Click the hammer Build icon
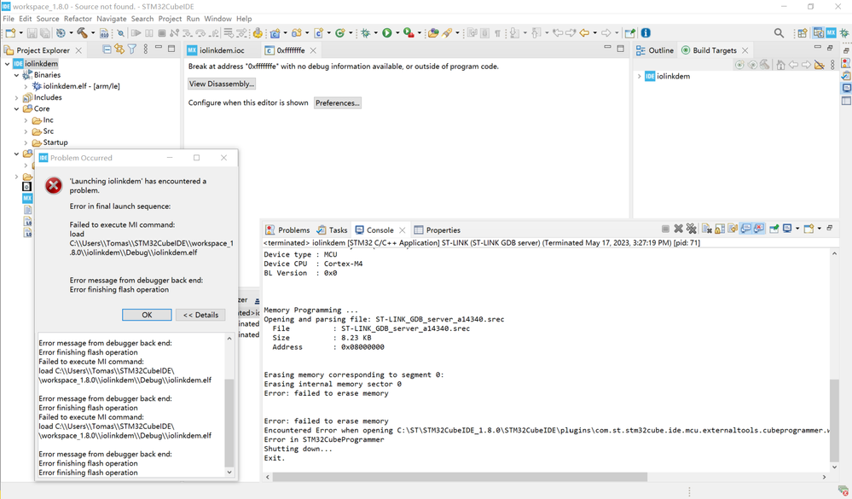This screenshot has width=852, height=499. 82,33
